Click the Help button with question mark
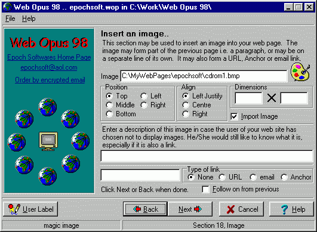Viewport: 317px width, 232px height. point(291,209)
